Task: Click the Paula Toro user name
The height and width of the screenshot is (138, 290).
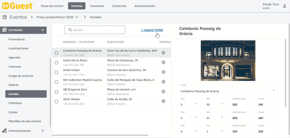Action: pyautogui.click(x=271, y=4)
